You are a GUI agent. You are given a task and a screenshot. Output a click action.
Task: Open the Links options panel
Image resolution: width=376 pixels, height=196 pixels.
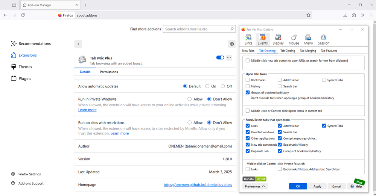click(x=248, y=39)
